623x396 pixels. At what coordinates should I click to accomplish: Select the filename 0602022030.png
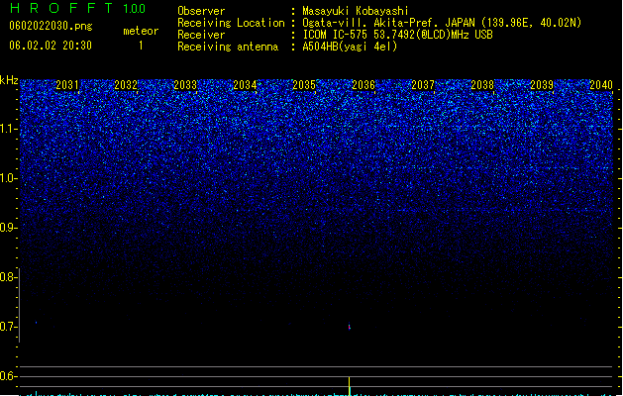[x=51, y=26]
